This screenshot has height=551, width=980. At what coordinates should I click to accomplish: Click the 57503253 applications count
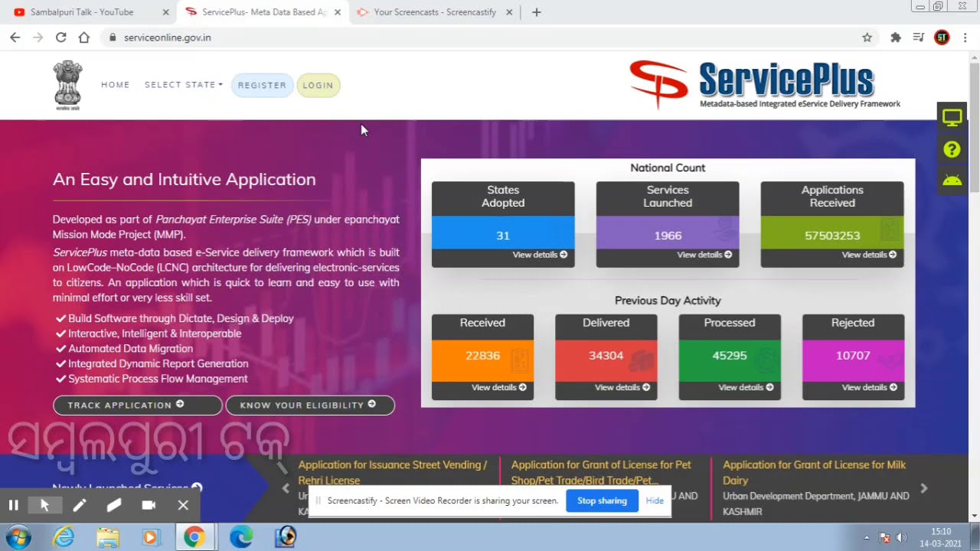pos(832,236)
